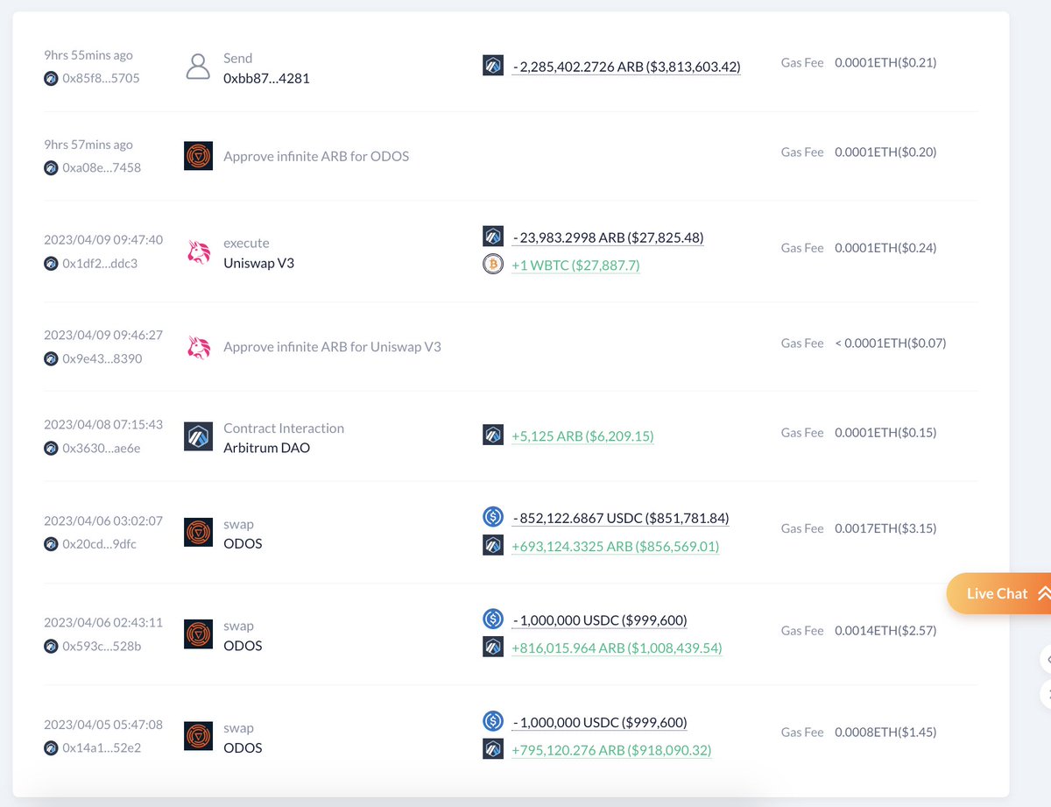Click the circular icon at the right screen edge
The width and height of the screenshot is (1051, 807).
[1047, 660]
